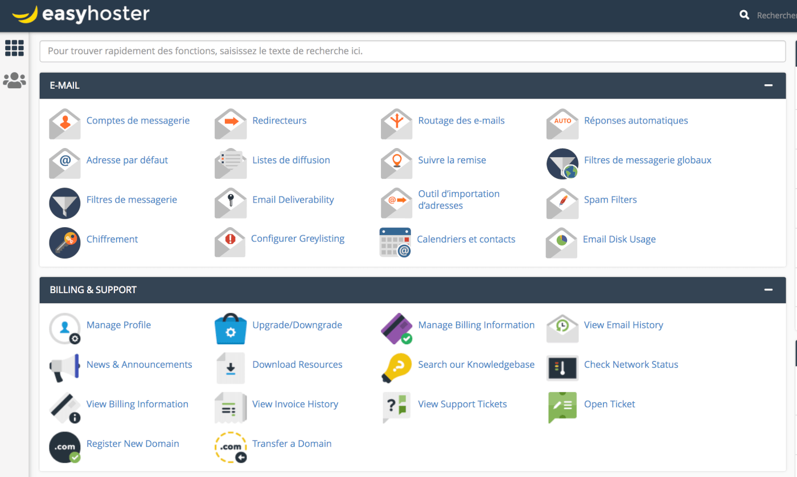Click the Register New Domain .com icon
The image size is (797, 477).
(65, 447)
